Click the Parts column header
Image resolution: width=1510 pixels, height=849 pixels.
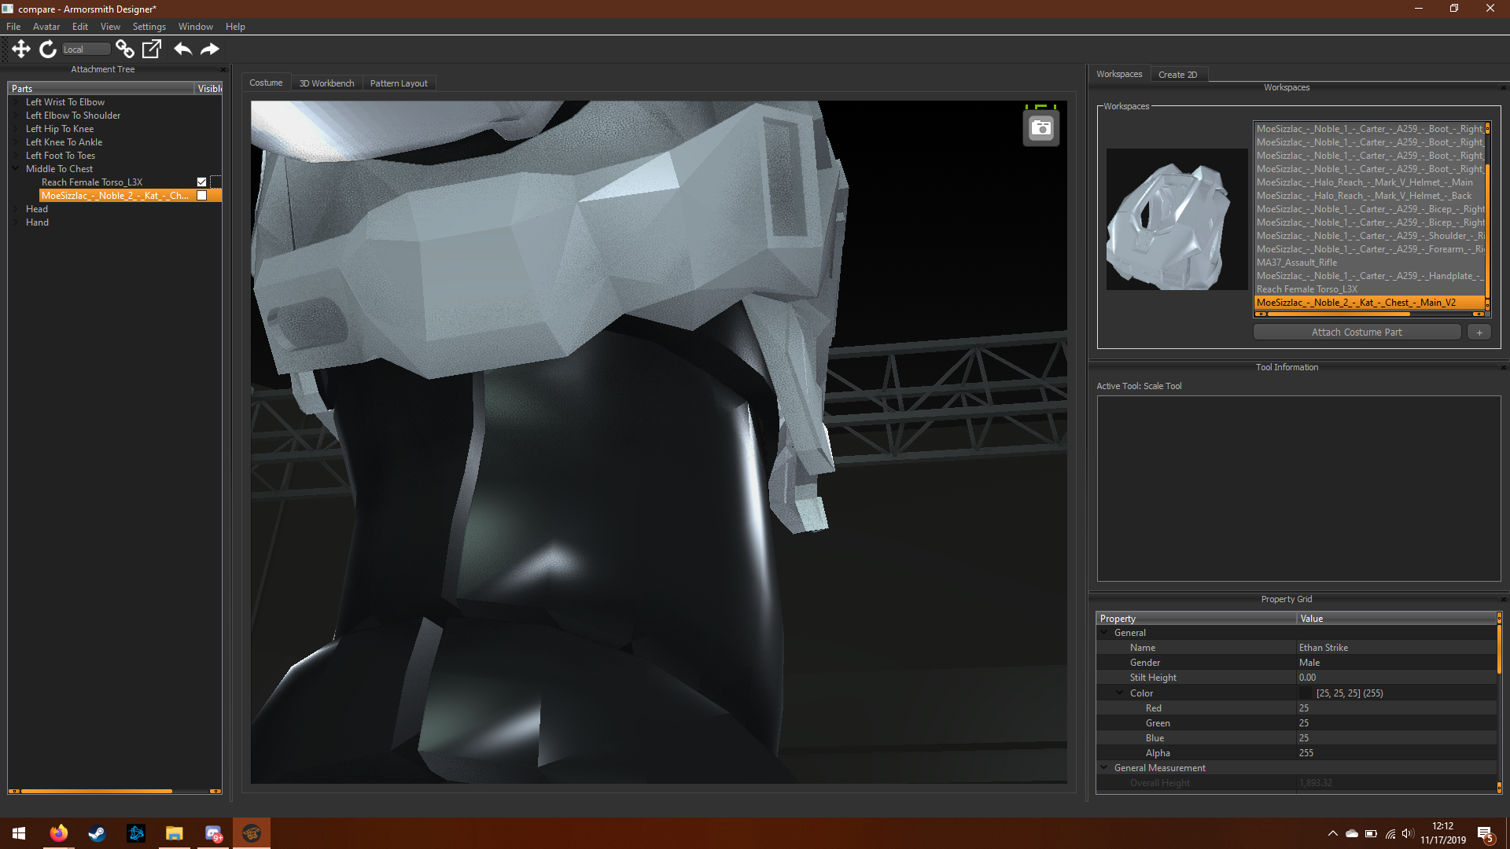pos(101,89)
